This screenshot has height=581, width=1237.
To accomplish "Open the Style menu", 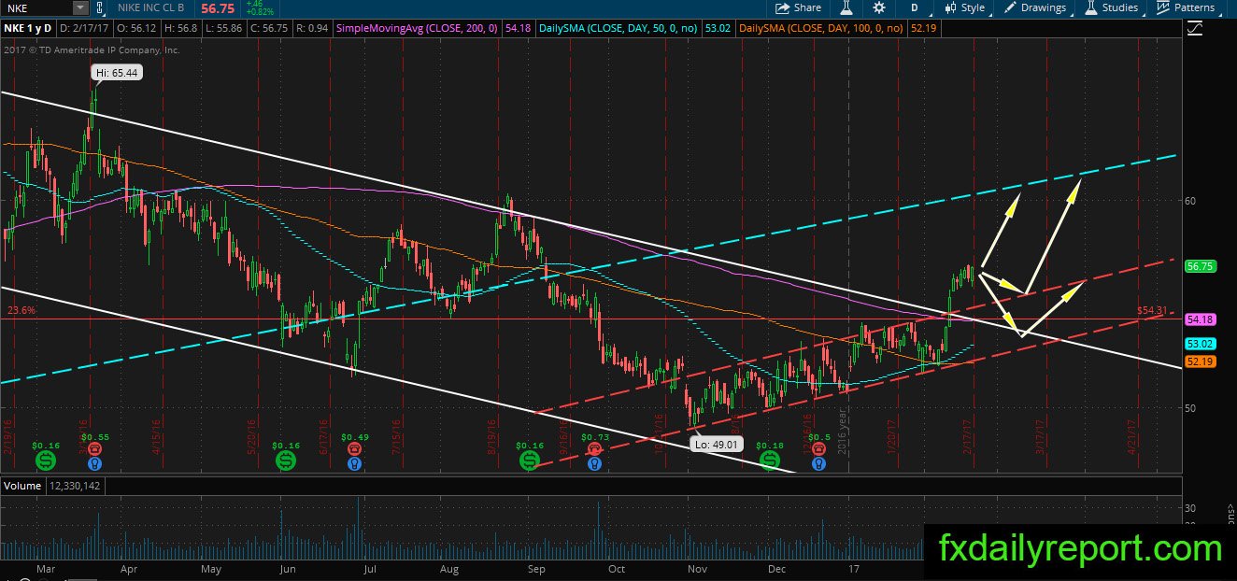I will pyautogui.click(x=964, y=7).
